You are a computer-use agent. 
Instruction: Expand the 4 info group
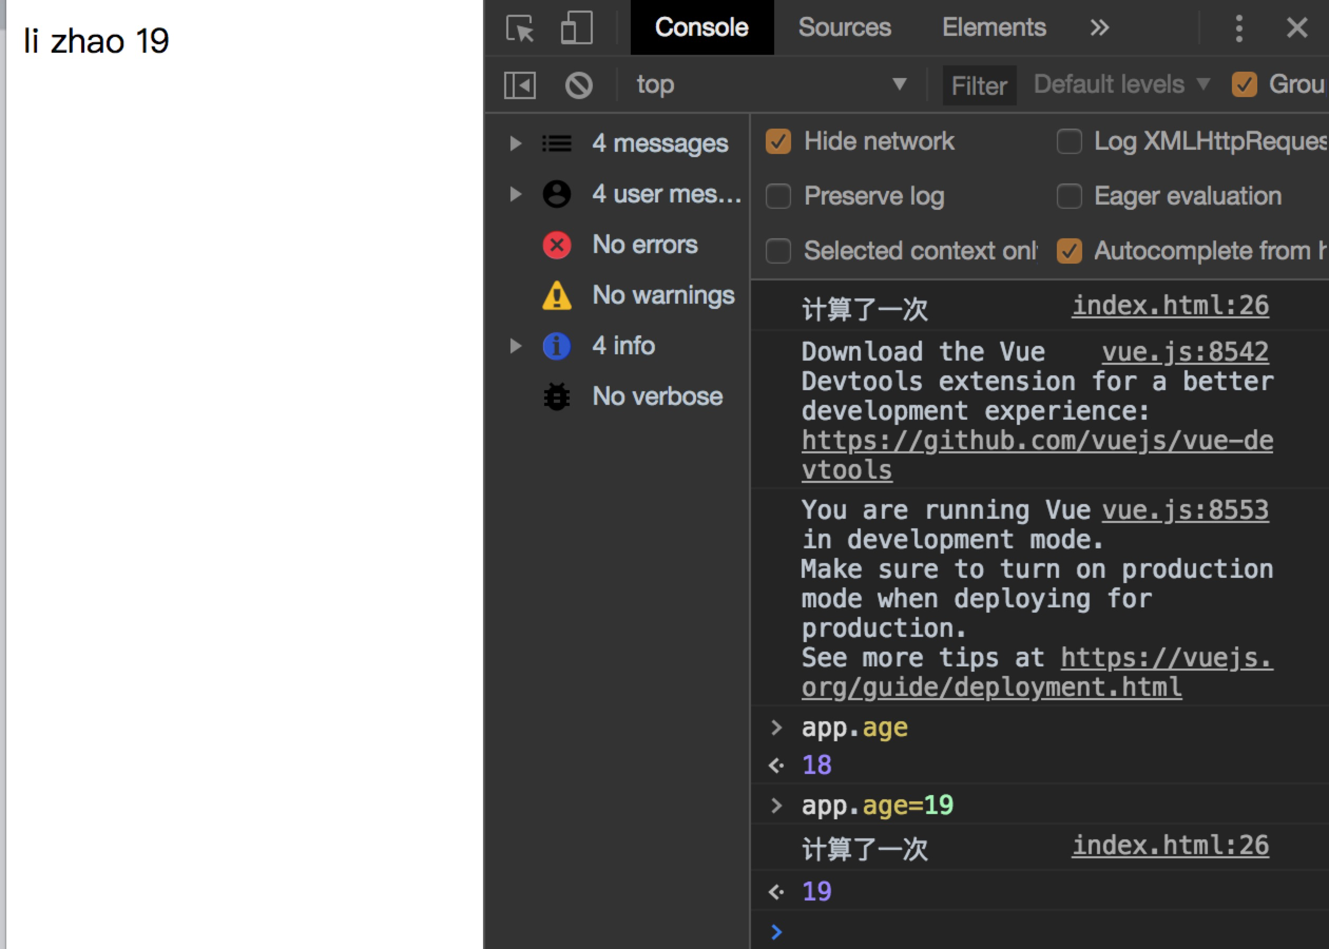click(515, 346)
